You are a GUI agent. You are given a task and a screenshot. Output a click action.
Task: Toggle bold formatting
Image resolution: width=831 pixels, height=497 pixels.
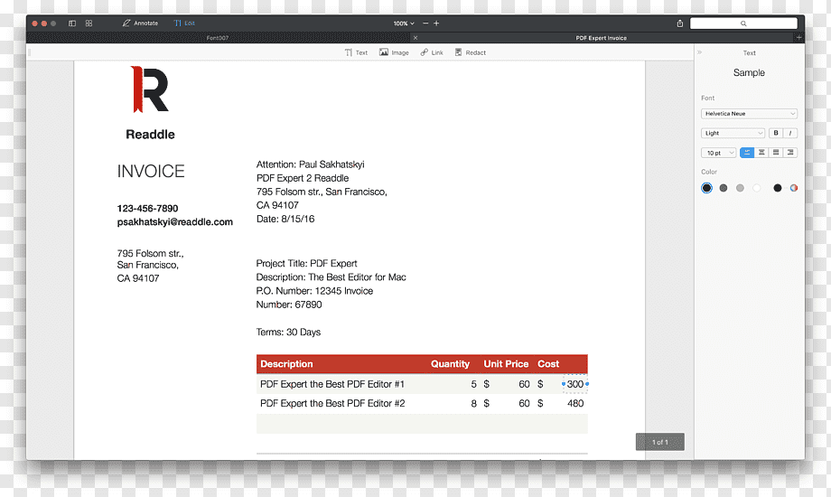tap(776, 133)
